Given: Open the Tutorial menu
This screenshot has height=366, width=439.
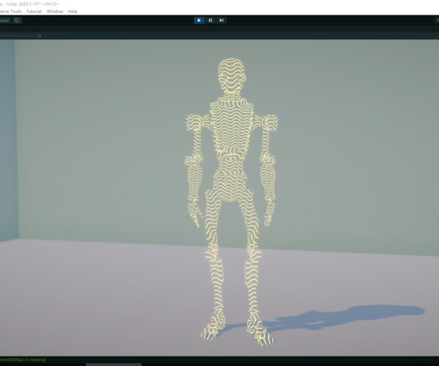Looking at the screenshot, I should (34, 12).
